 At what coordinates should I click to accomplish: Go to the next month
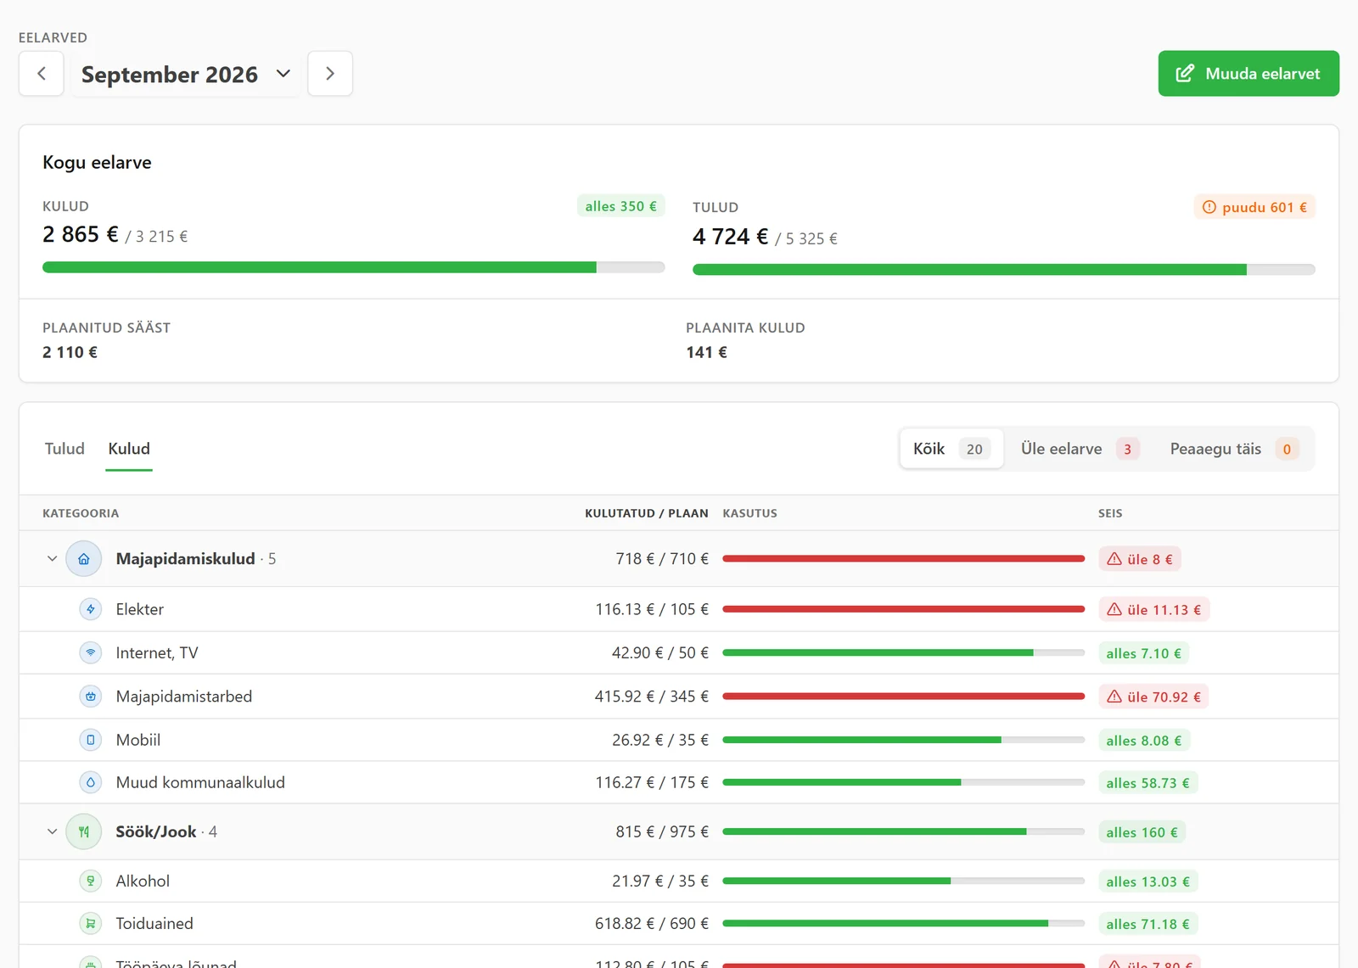coord(330,74)
